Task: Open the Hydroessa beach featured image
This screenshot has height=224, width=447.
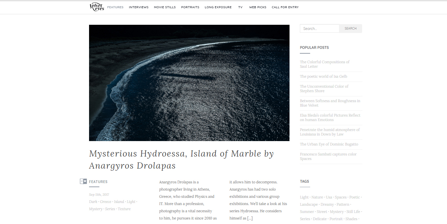Action: click(x=189, y=83)
